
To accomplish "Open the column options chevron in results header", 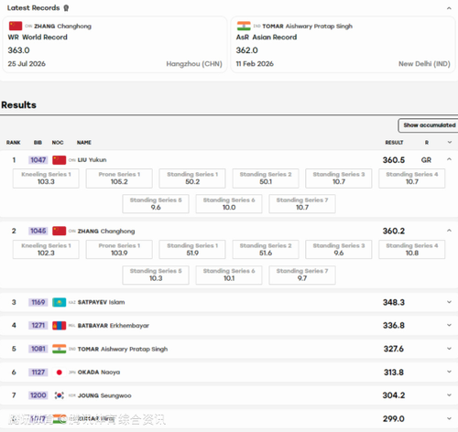I will tap(450, 142).
